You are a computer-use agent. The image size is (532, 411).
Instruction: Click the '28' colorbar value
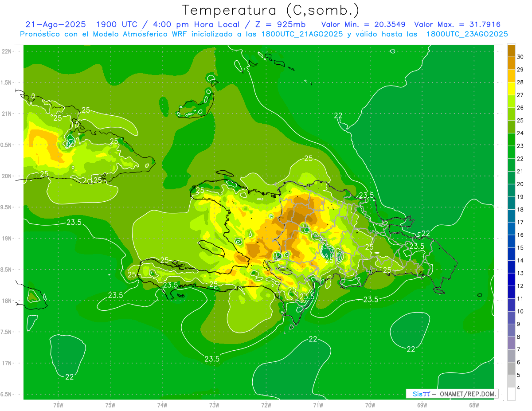(520, 82)
